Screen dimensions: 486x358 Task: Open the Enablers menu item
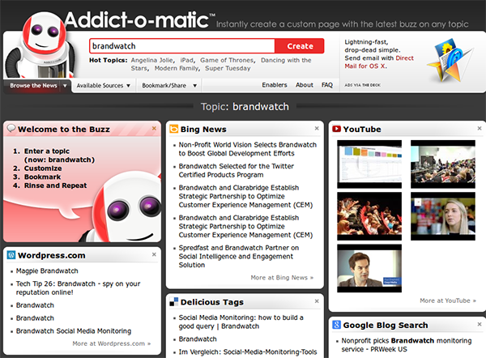(x=275, y=85)
